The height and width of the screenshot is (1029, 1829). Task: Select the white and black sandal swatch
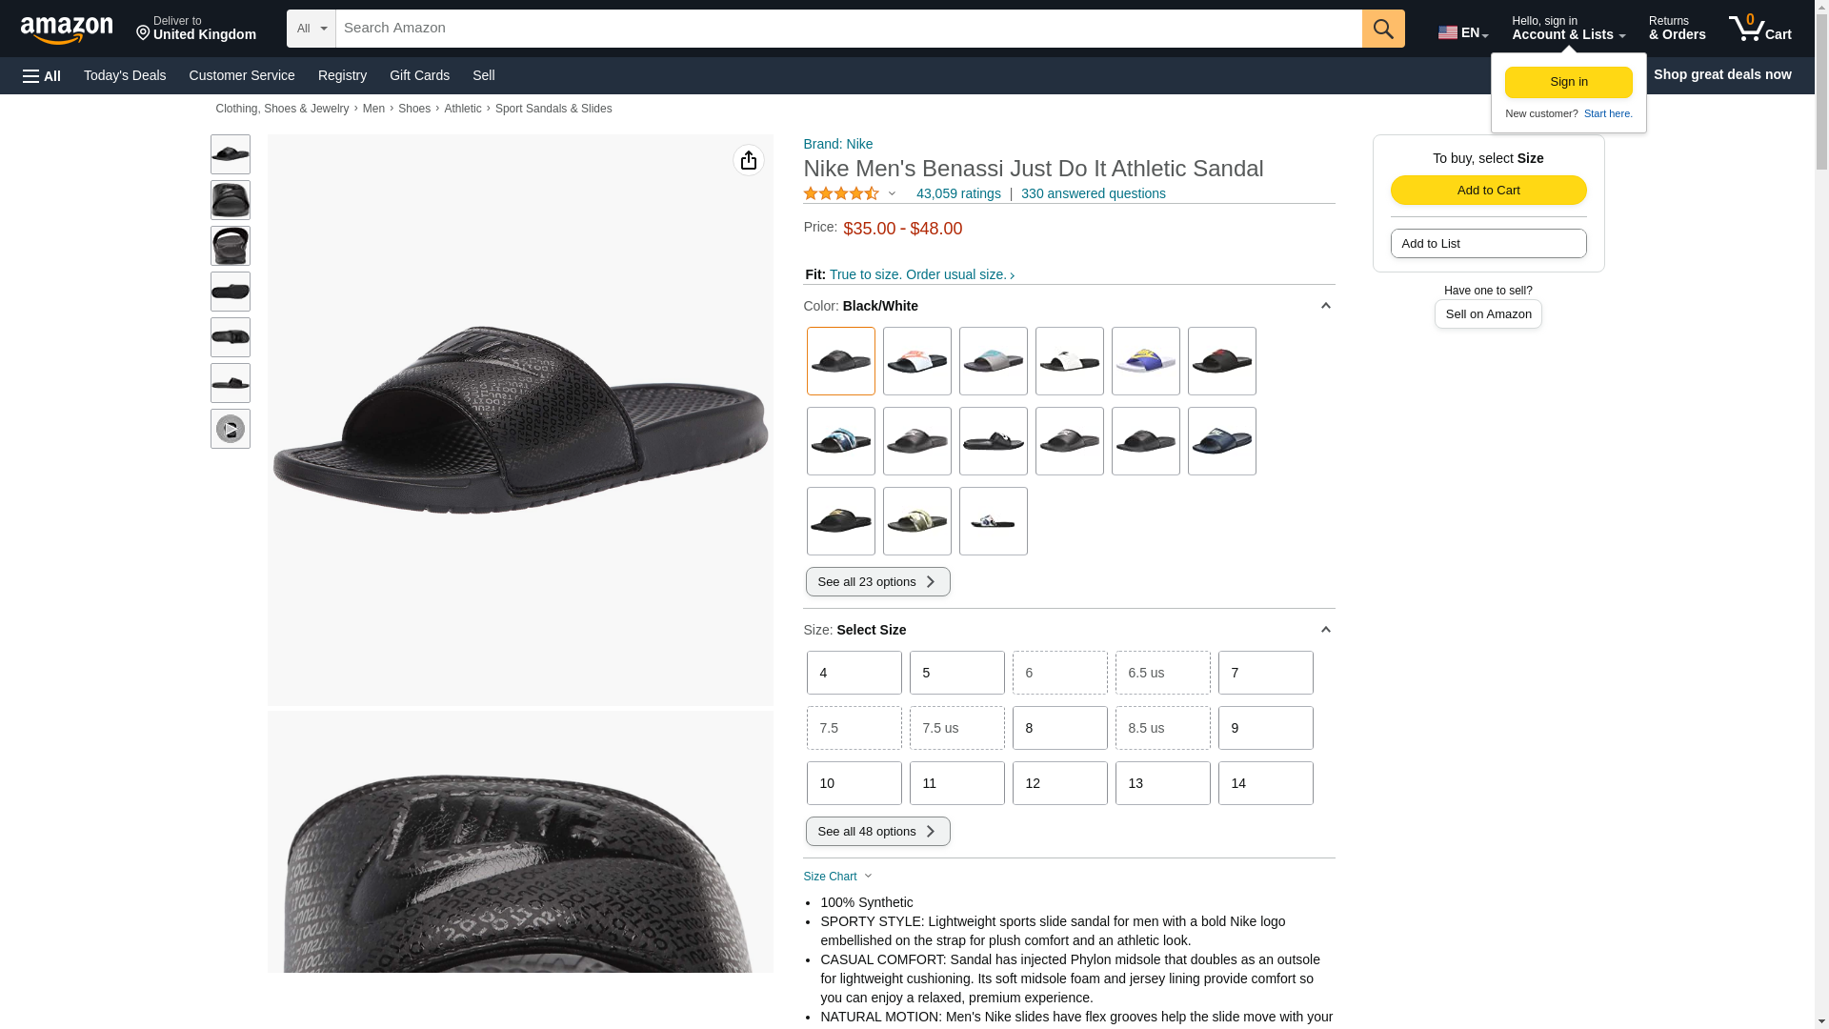coord(1069,361)
